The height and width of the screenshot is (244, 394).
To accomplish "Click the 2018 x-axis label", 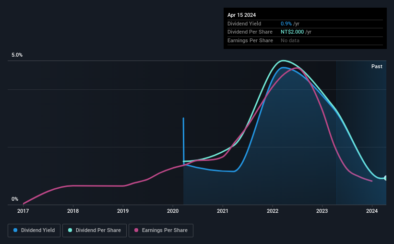I will coord(73,211).
